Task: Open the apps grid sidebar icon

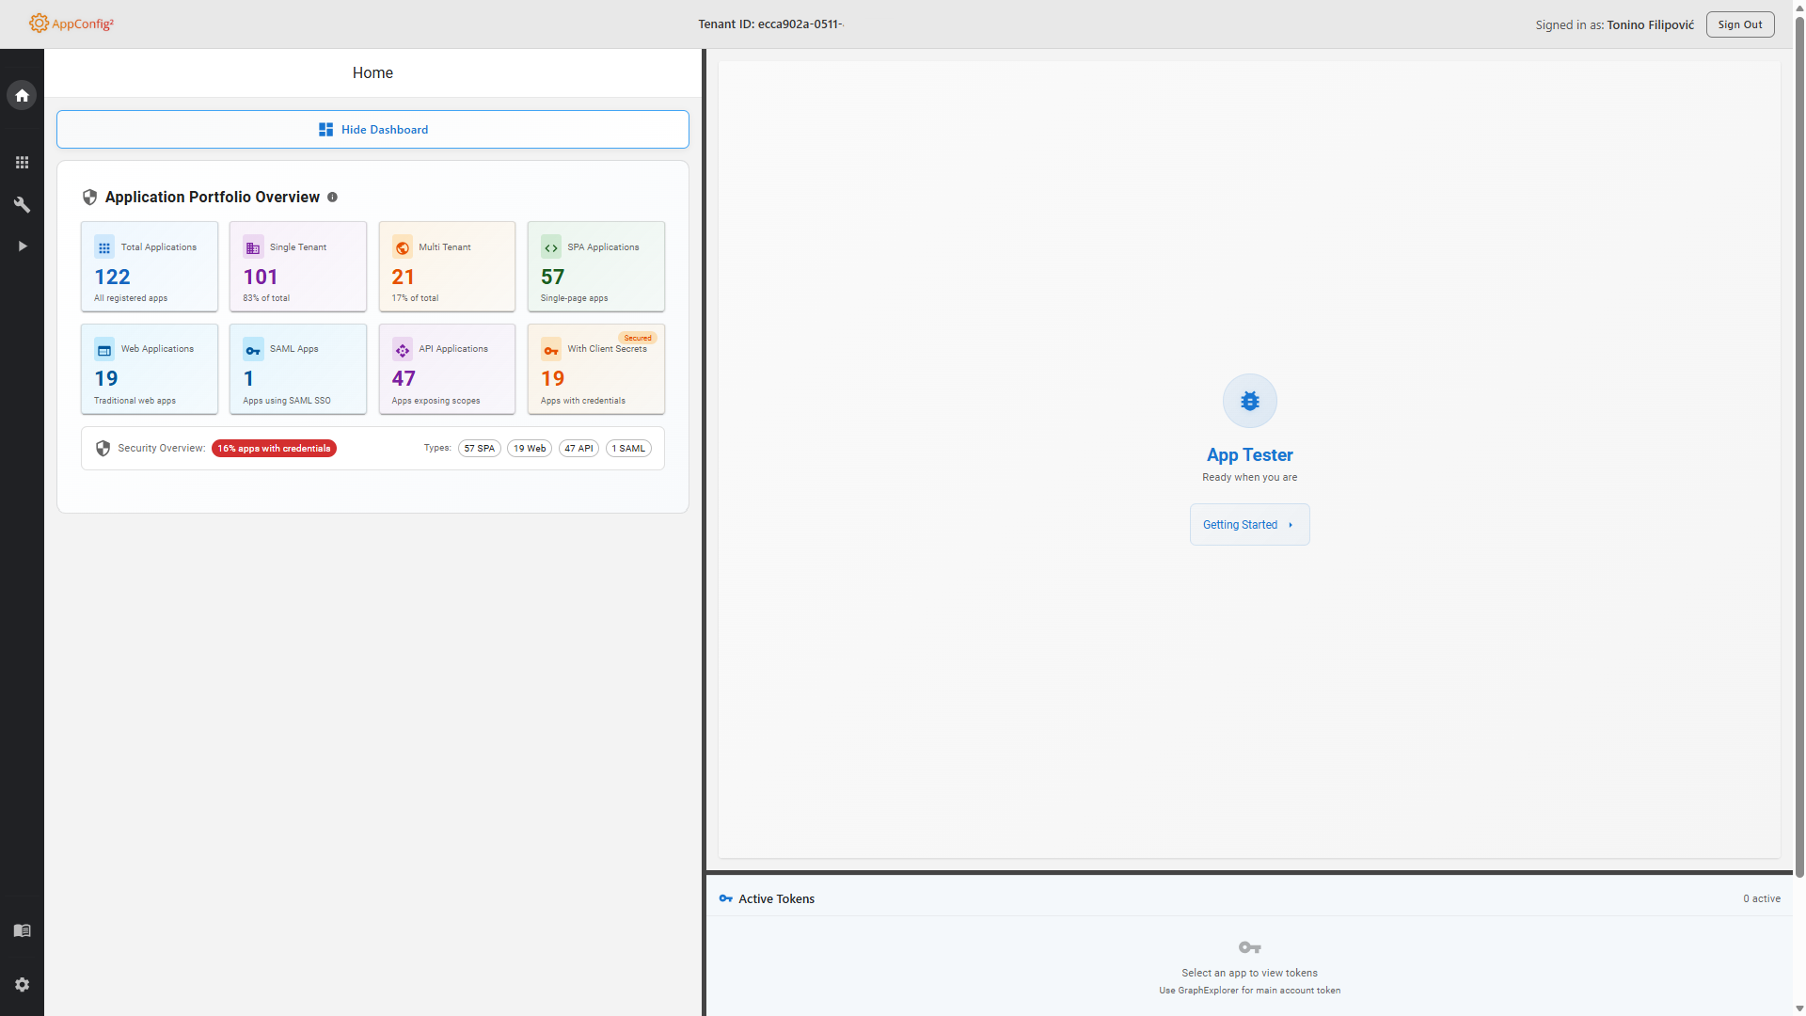Action: coord(22,163)
